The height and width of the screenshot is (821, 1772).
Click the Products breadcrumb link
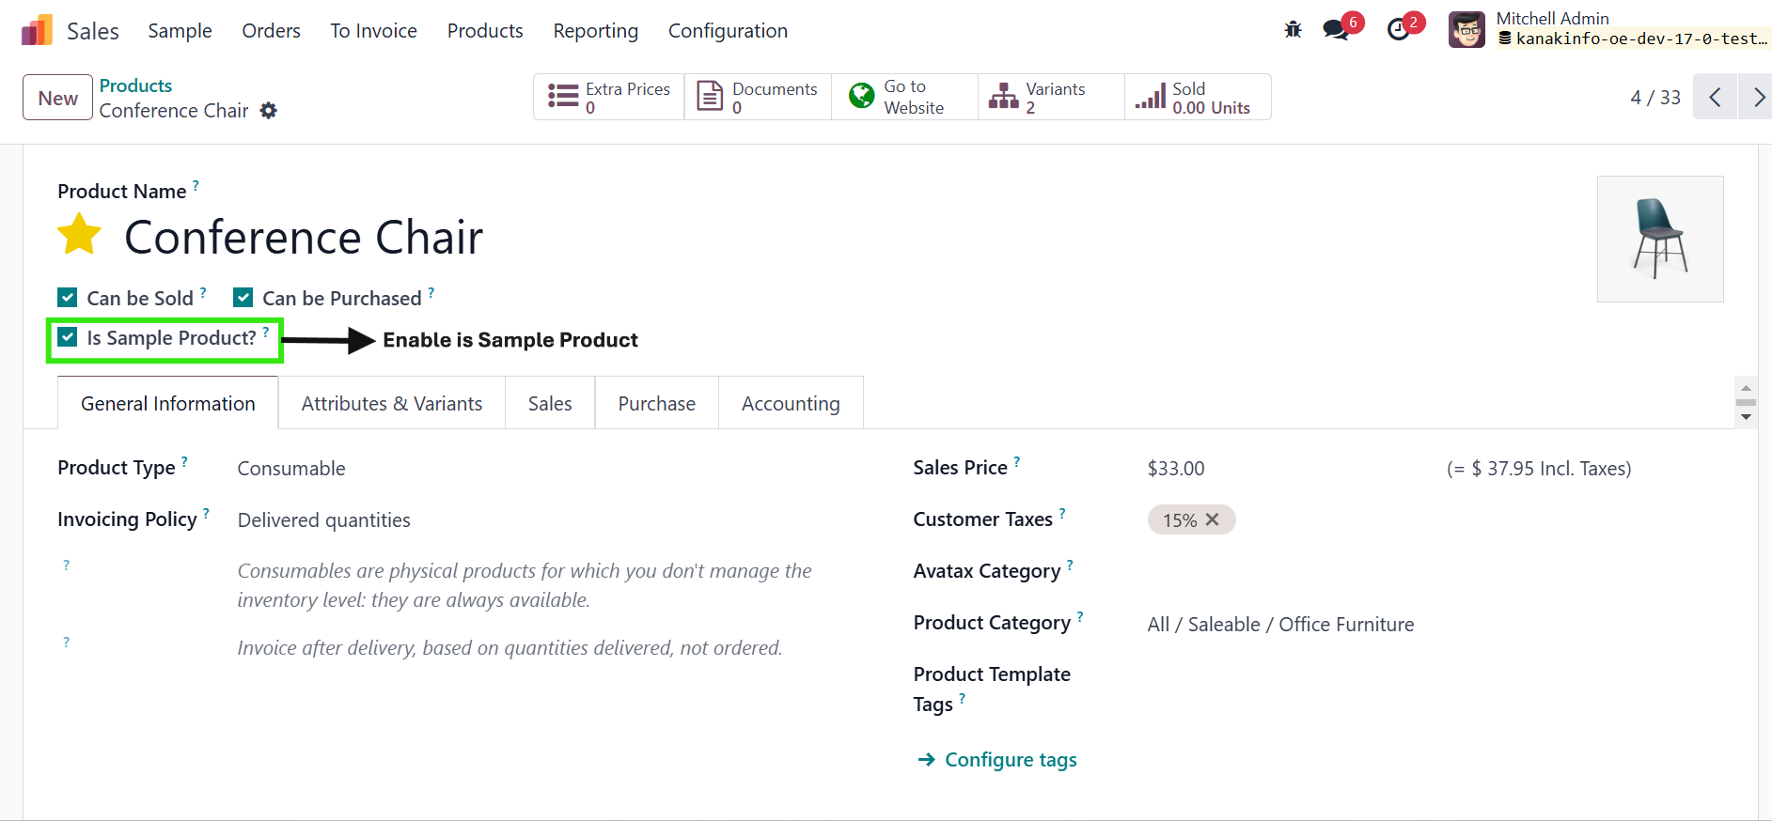(135, 85)
